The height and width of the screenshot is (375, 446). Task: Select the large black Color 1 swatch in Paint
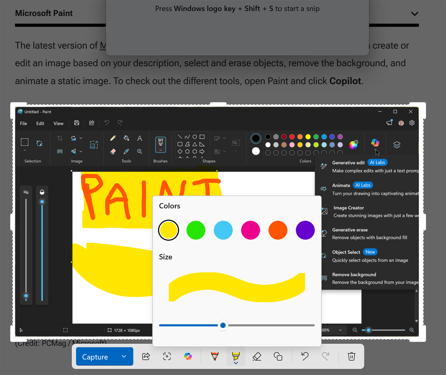(x=256, y=138)
